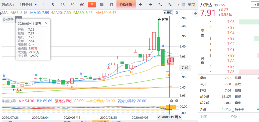Click the MA60: 6.93 legend

pos(83,13)
